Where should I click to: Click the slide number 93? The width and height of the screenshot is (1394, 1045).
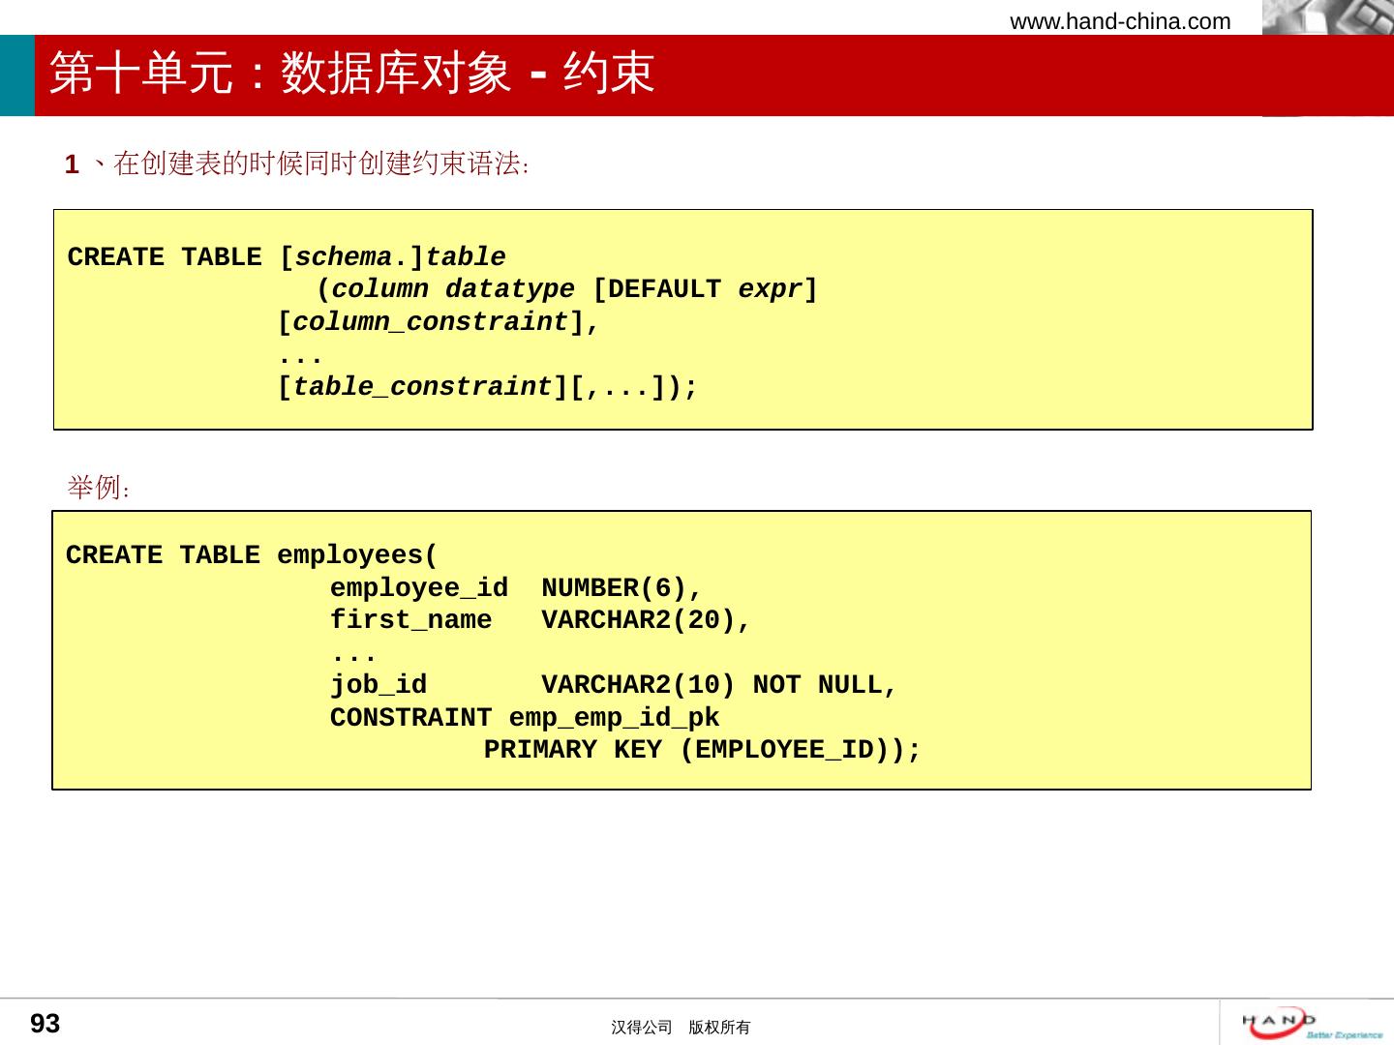(45, 1024)
